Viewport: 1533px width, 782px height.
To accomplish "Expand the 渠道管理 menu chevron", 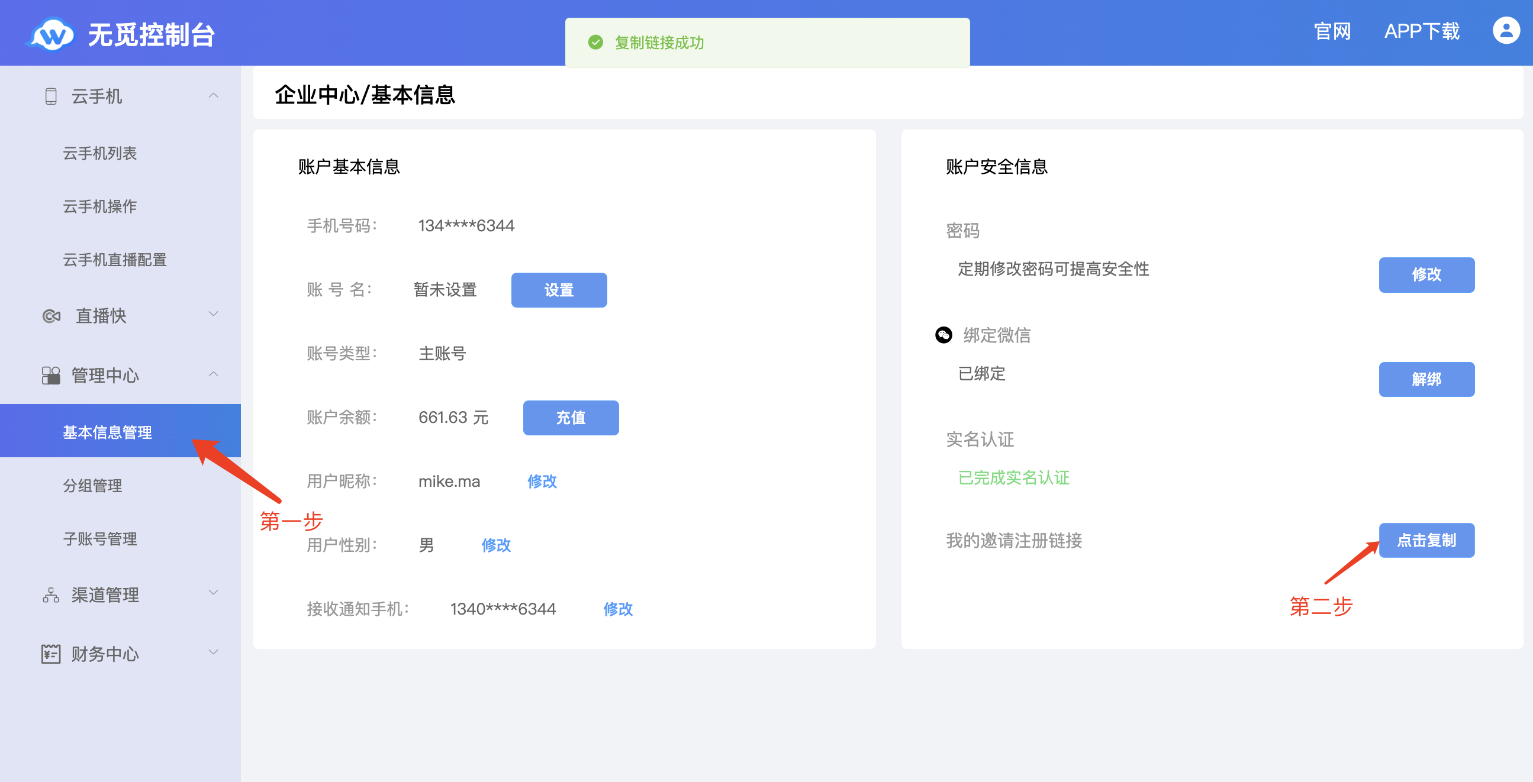I will (x=214, y=593).
